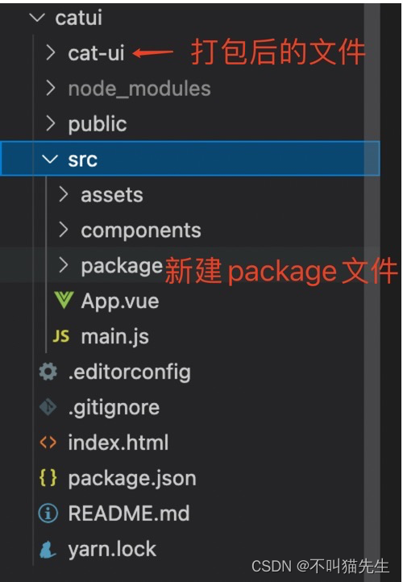403x582 pixels.
Task: Click the git icon beside .gitignore
Action: pyautogui.click(x=48, y=407)
